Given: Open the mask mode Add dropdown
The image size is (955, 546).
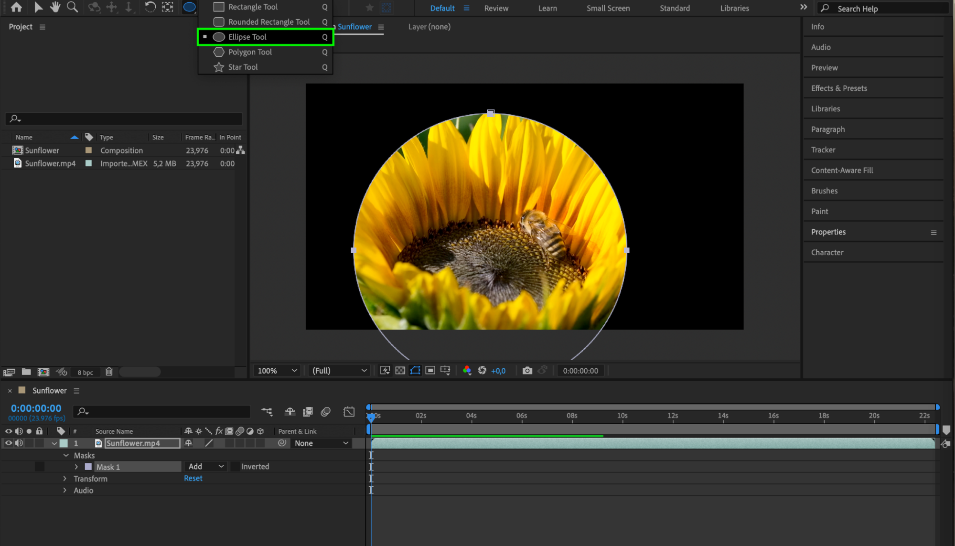Looking at the screenshot, I should point(206,467).
